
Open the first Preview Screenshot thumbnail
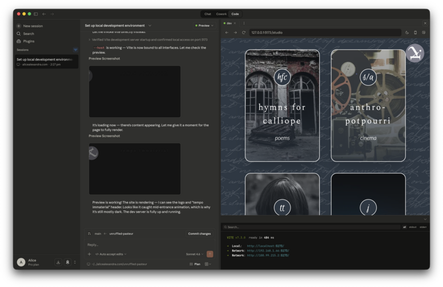point(135,91)
